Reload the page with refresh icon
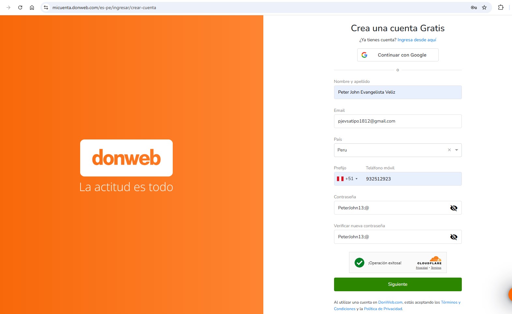 pos(20,7)
